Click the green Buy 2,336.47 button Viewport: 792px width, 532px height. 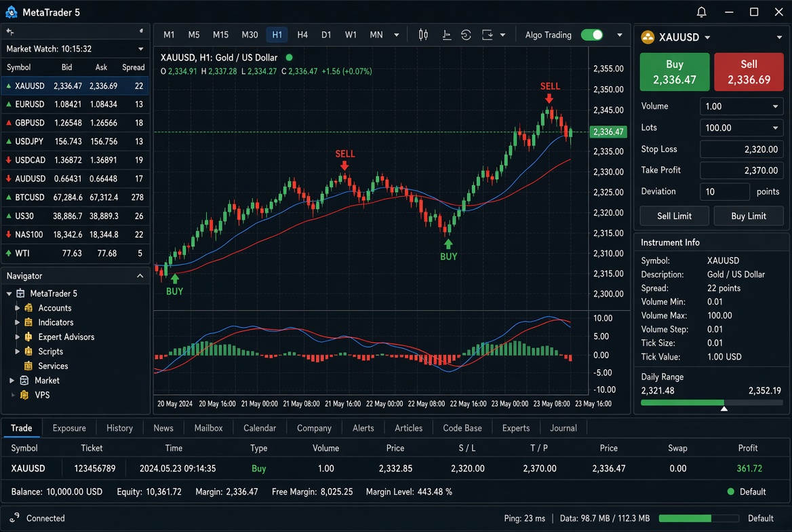click(x=674, y=72)
